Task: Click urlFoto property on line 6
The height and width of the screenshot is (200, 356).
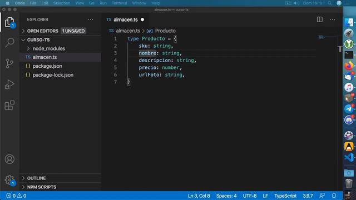Action: point(149,75)
